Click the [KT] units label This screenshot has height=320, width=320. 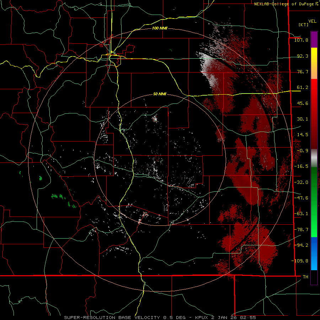pos(303,25)
